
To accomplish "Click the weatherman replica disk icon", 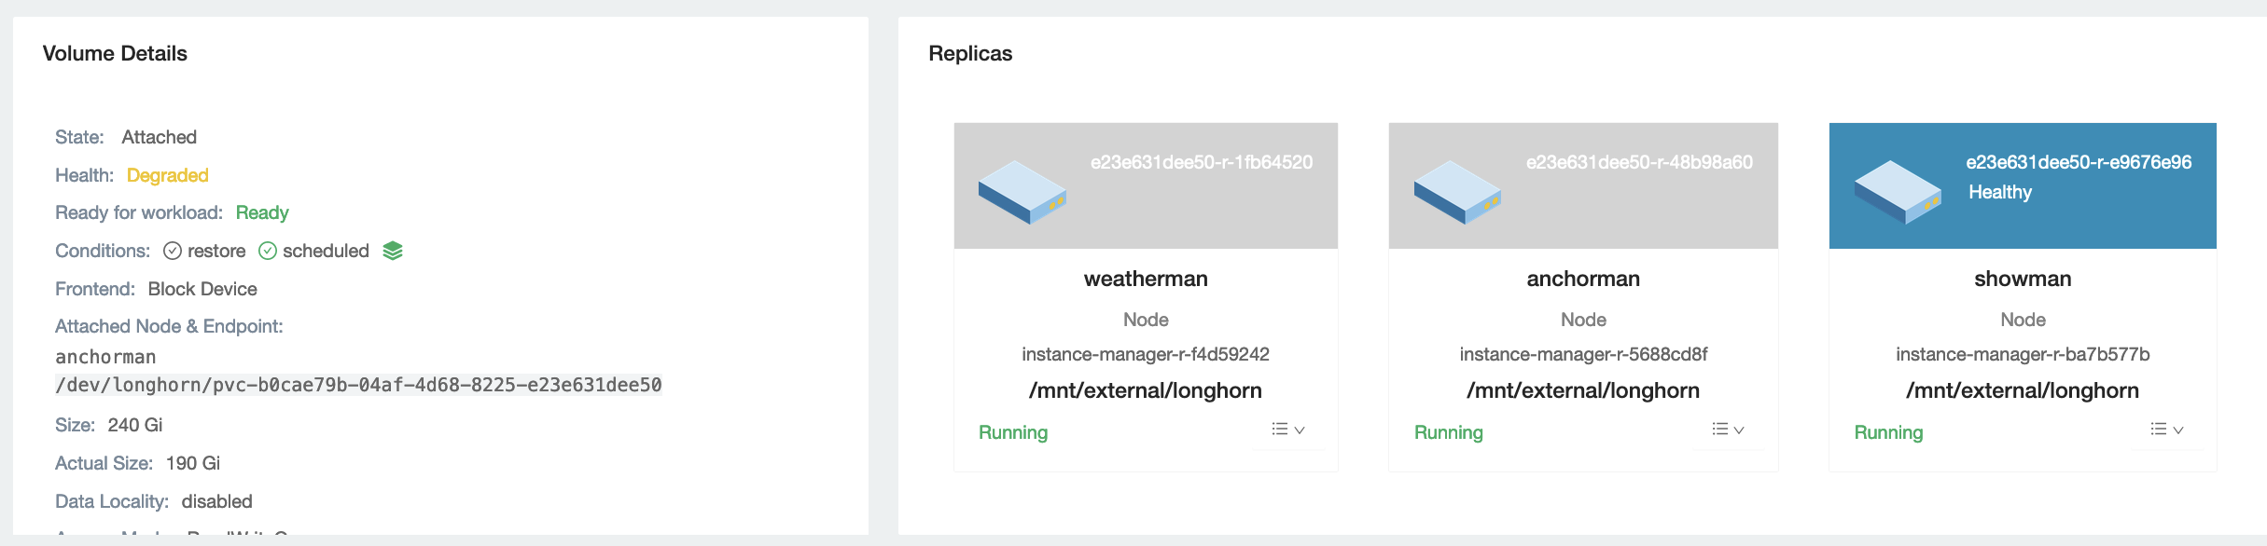I will (1022, 192).
